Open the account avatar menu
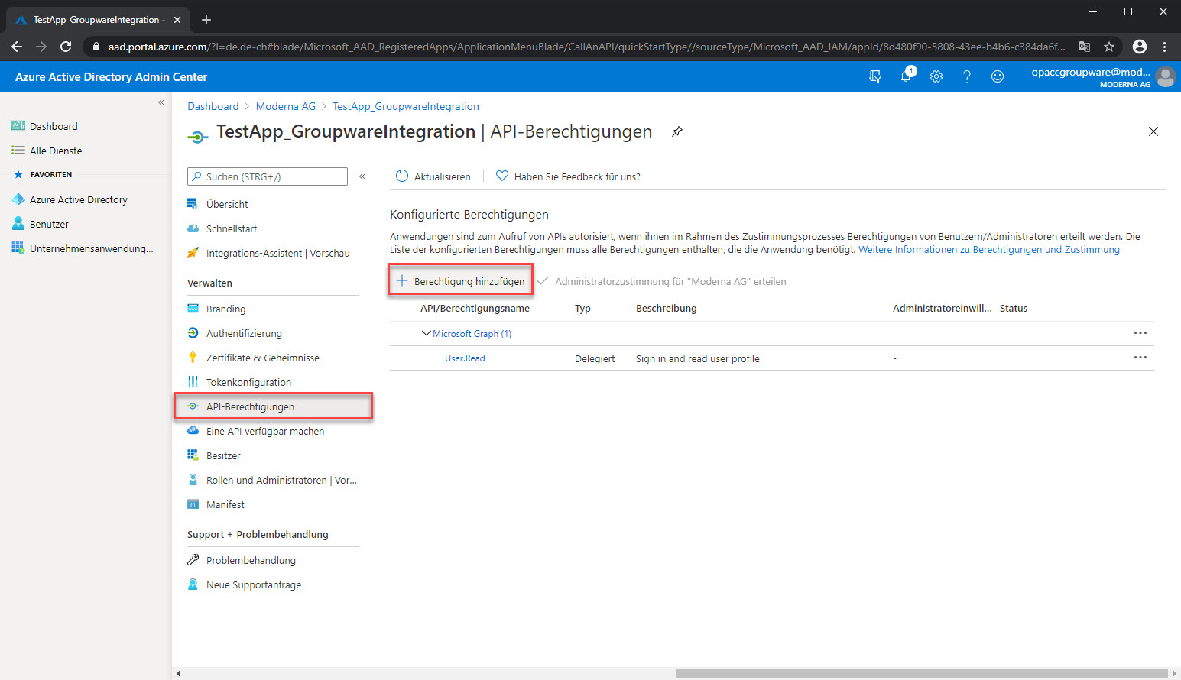Viewport: 1181px width, 680px height. pos(1166,76)
